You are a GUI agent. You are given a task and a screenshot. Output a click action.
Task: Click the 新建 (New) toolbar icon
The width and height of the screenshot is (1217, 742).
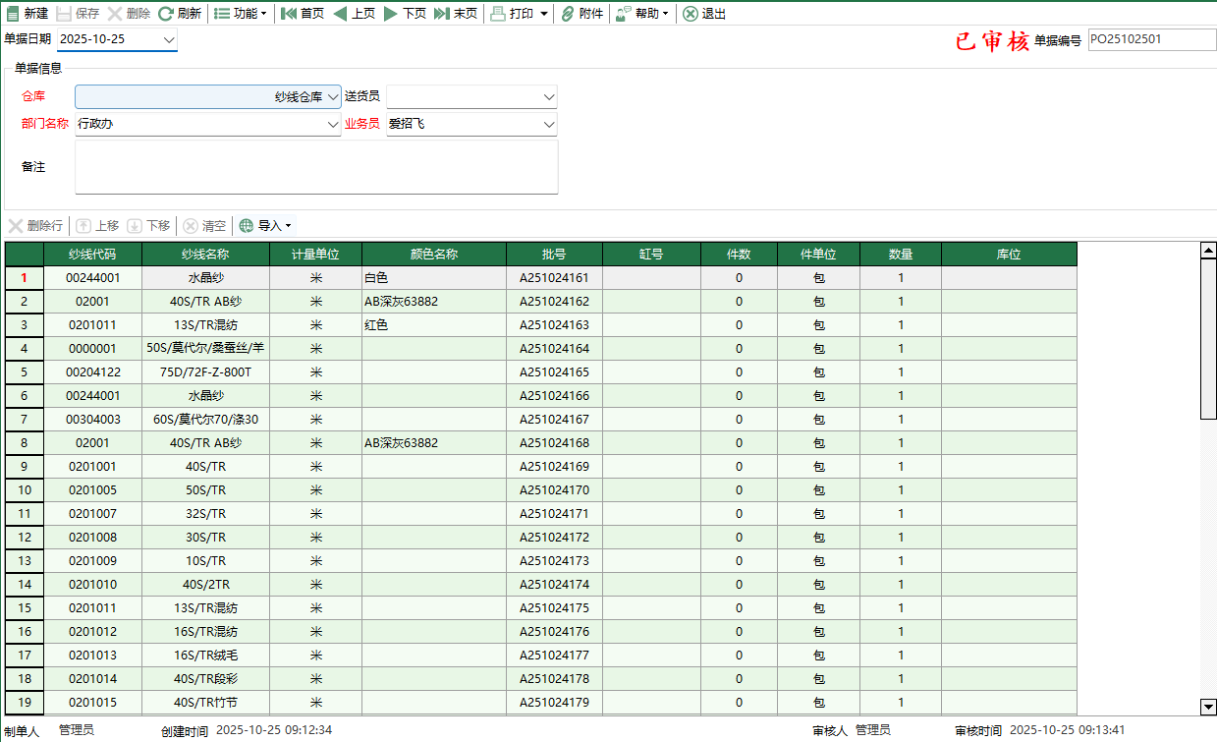13,14
